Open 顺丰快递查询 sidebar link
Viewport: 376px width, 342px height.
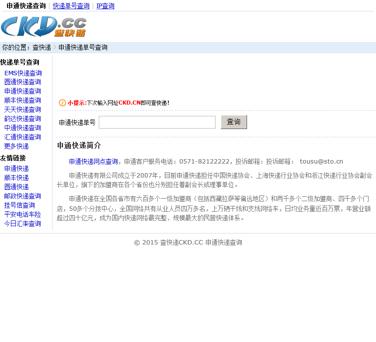(x=23, y=100)
